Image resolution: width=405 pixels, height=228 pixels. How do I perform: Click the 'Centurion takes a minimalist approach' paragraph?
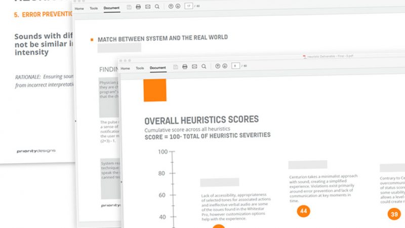point(323,188)
